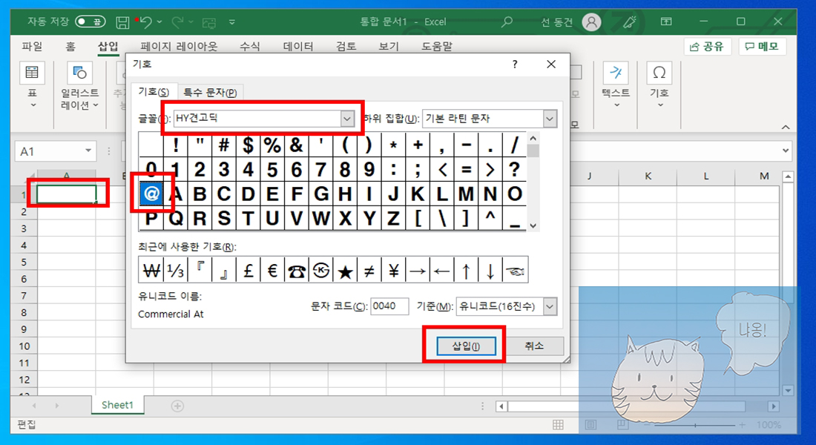Pick the pointing hand recent symbol
816x445 pixels.
515,270
